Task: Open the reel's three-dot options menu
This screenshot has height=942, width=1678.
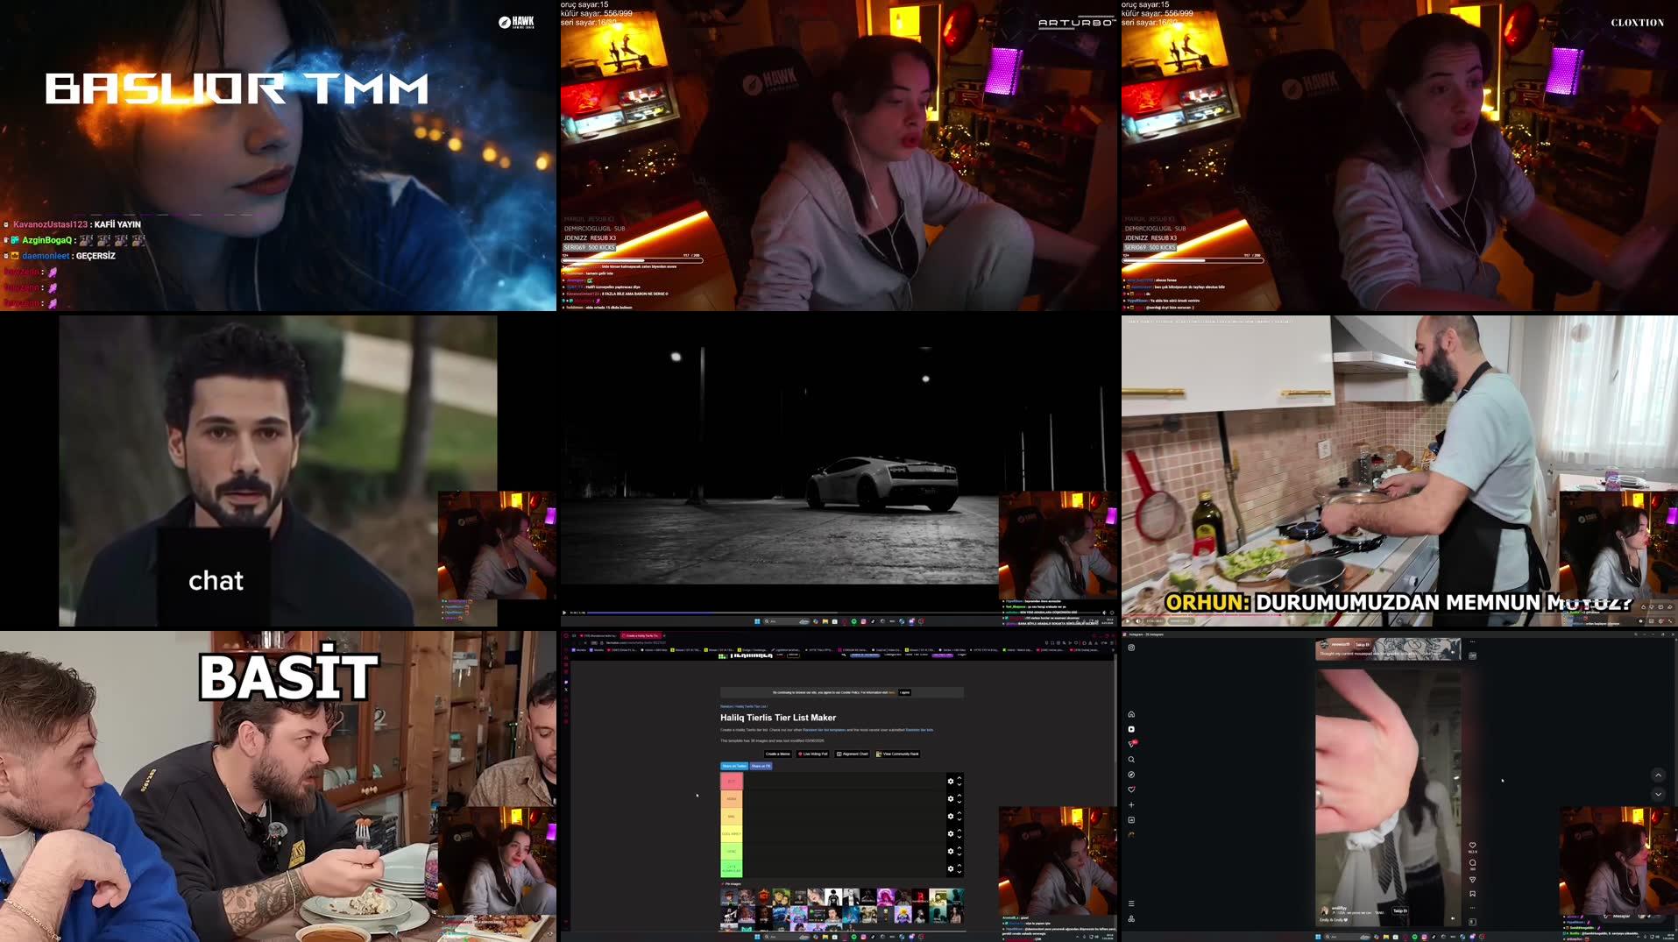Action: pos(1473,907)
